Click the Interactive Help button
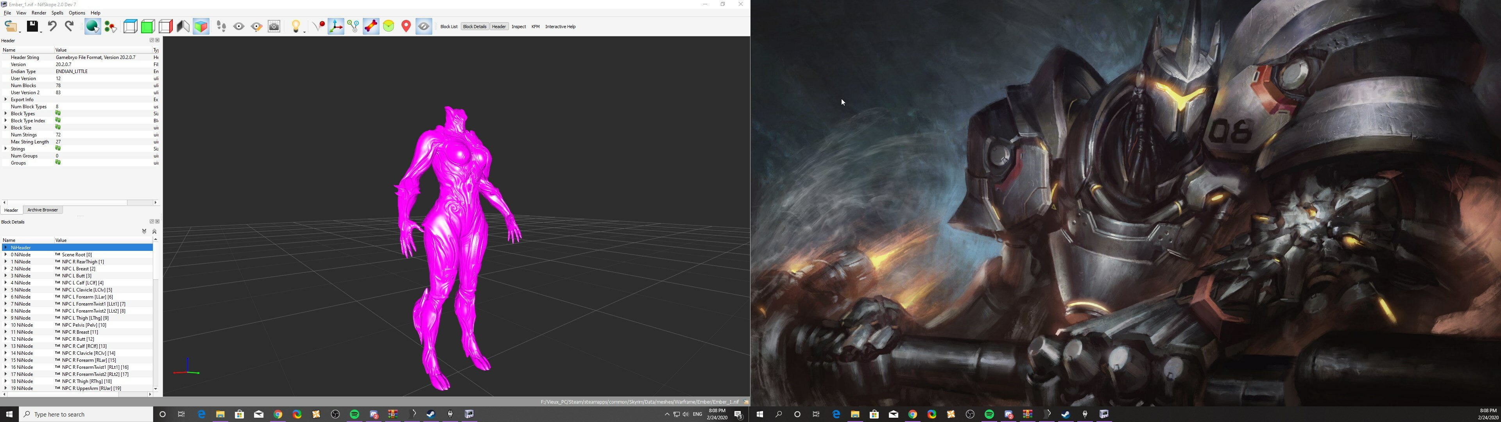 tap(560, 27)
